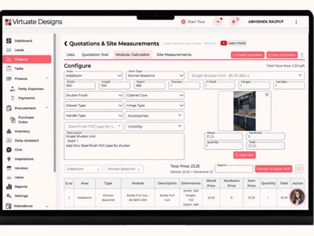Open the Dashboard icon in sidebar
Image resolution: width=314 pixels, height=236 pixels.
(x=9, y=41)
